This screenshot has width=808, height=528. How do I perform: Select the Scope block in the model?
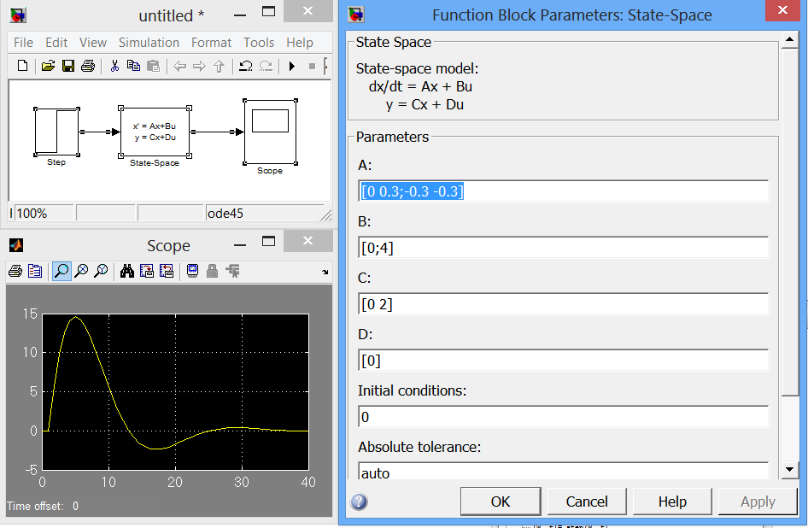270,132
